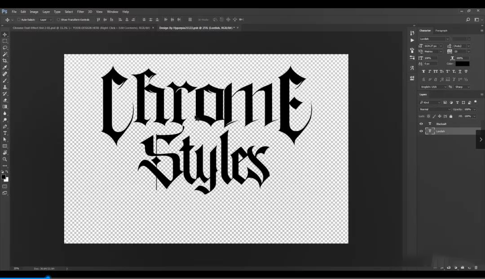Select the Magic Wand tool
485x279 pixels.
pos(5,54)
